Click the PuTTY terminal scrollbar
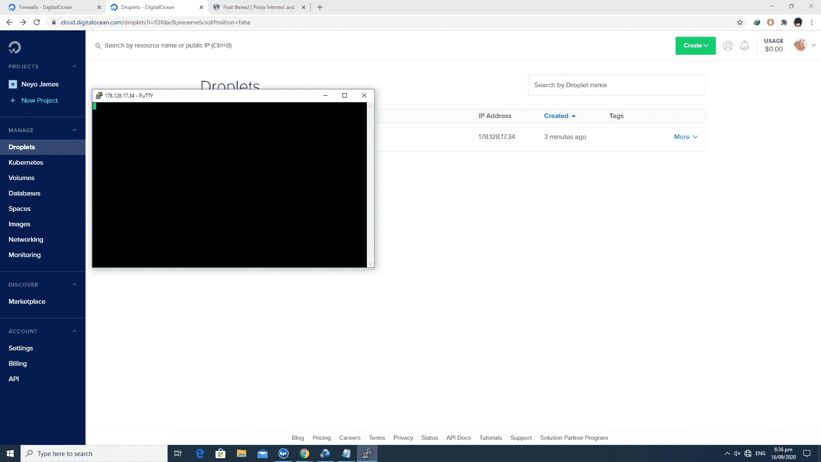The height and width of the screenshot is (462, 821). (370, 185)
